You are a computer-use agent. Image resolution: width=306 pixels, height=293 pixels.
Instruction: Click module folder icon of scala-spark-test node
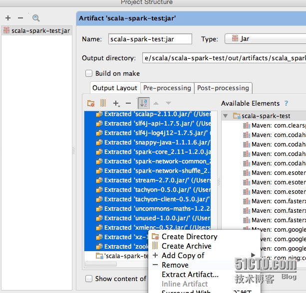[237, 116]
